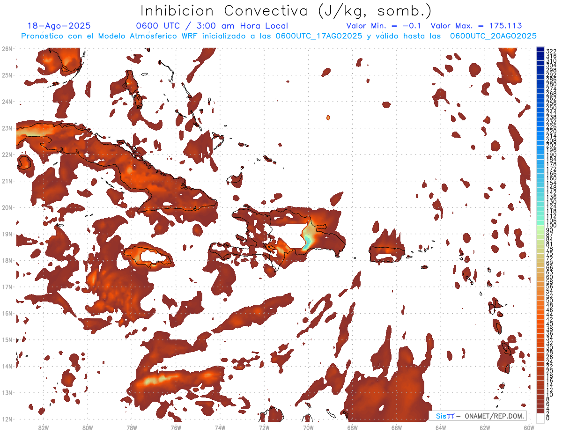Click the "17N" latitude label
Screen dimensions: 562x434
pos(7,287)
